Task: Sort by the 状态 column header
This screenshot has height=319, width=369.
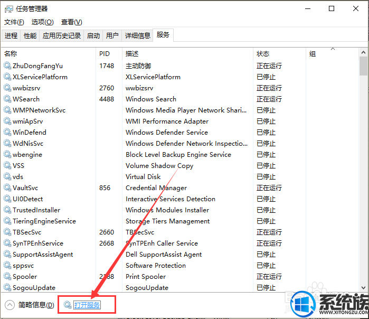Action: tap(280, 54)
